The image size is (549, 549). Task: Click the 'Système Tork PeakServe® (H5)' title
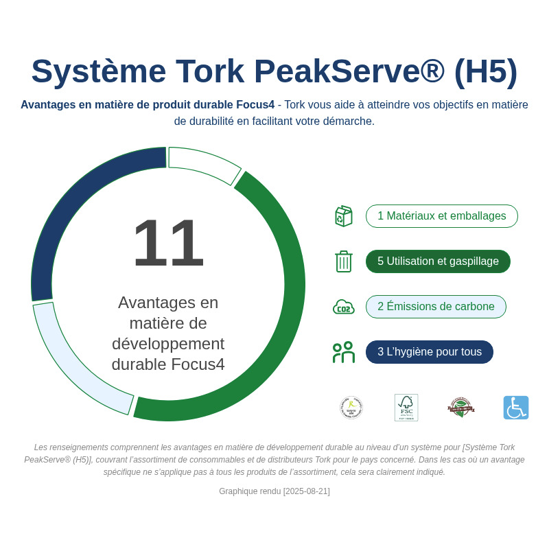(274, 71)
